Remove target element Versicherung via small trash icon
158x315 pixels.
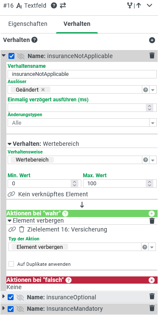click(x=22, y=229)
